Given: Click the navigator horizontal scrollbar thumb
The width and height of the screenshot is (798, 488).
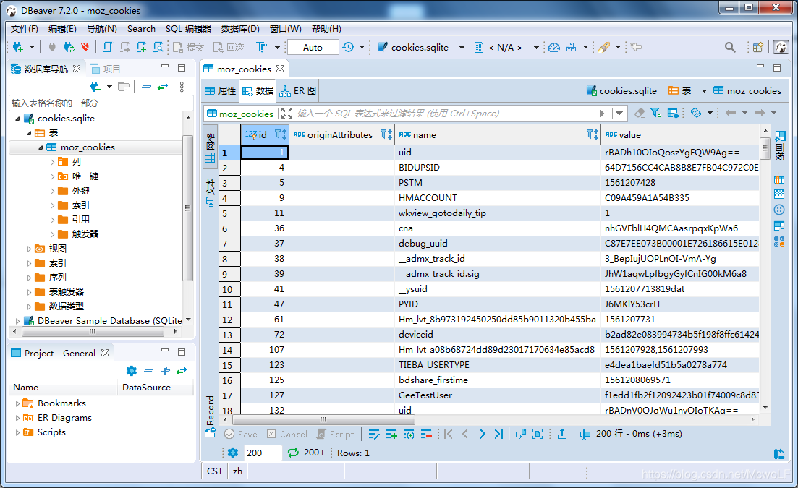Looking at the screenshot, I should click(93, 331).
